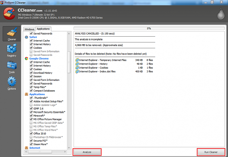Click the Run Cleaner button
Screen dimensions: 228x157
click(211, 152)
